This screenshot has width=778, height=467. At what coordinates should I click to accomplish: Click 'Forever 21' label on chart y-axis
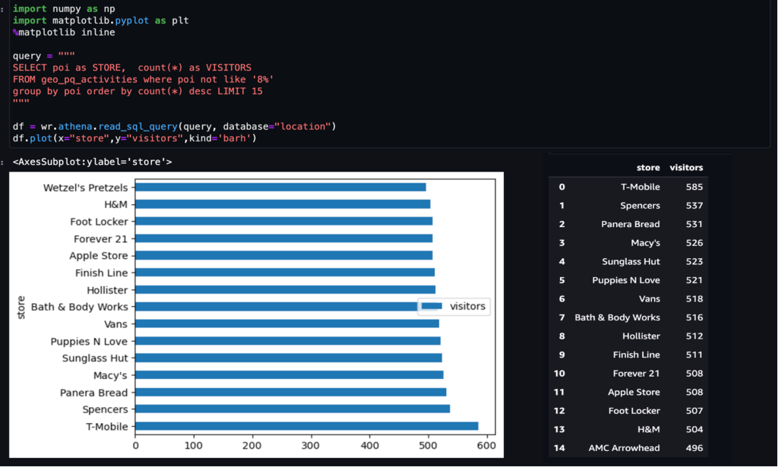101,239
